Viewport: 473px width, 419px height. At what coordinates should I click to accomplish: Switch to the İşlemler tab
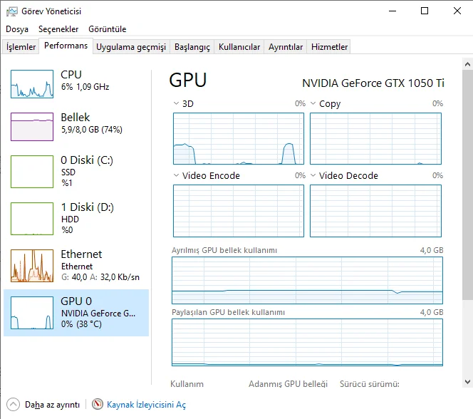coord(21,47)
